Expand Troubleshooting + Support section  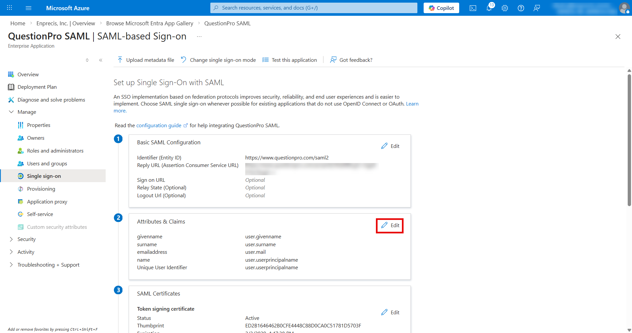pos(11,265)
